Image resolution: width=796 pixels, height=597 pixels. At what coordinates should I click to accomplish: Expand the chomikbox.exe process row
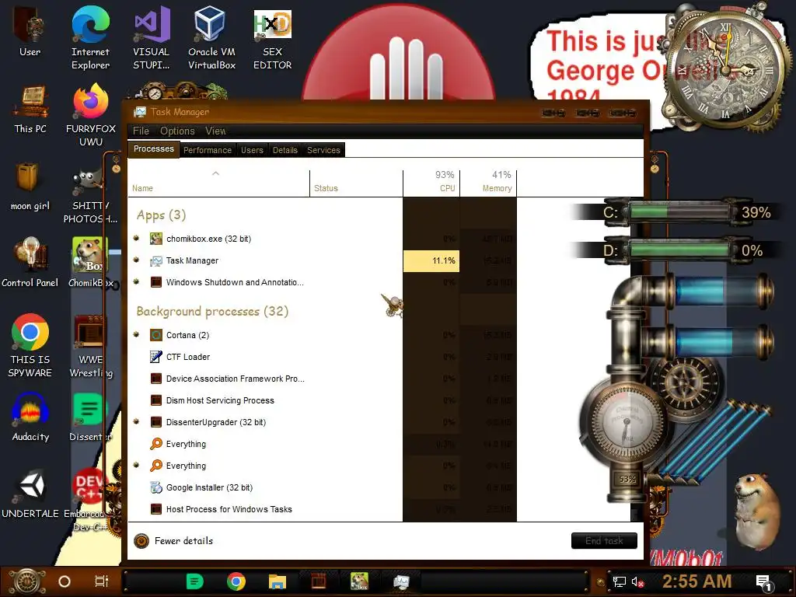tap(136, 238)
